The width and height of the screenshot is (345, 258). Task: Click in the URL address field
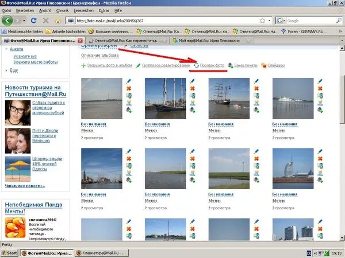(x=167, y=21)
